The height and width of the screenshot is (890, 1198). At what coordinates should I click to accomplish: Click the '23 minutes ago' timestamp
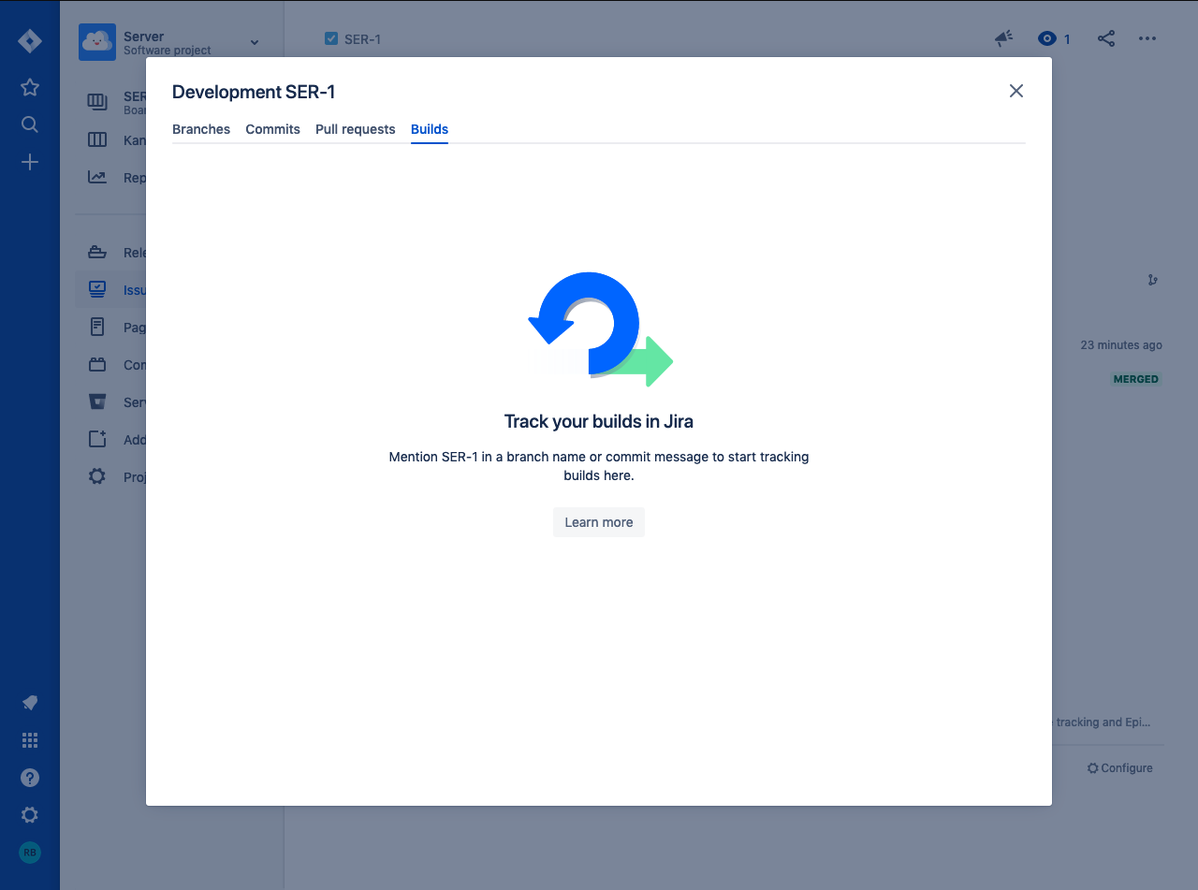(x=1121, y=345)
